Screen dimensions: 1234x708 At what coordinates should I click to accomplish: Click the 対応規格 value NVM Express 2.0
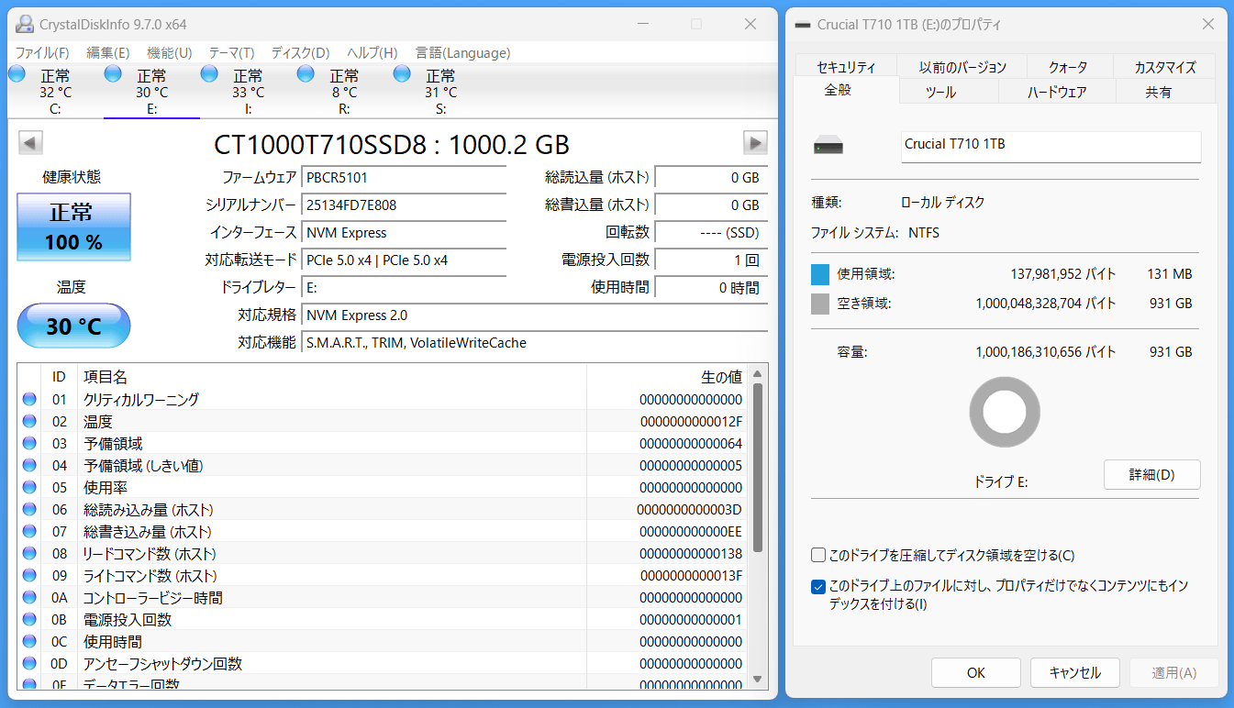[x=535, y=315]
